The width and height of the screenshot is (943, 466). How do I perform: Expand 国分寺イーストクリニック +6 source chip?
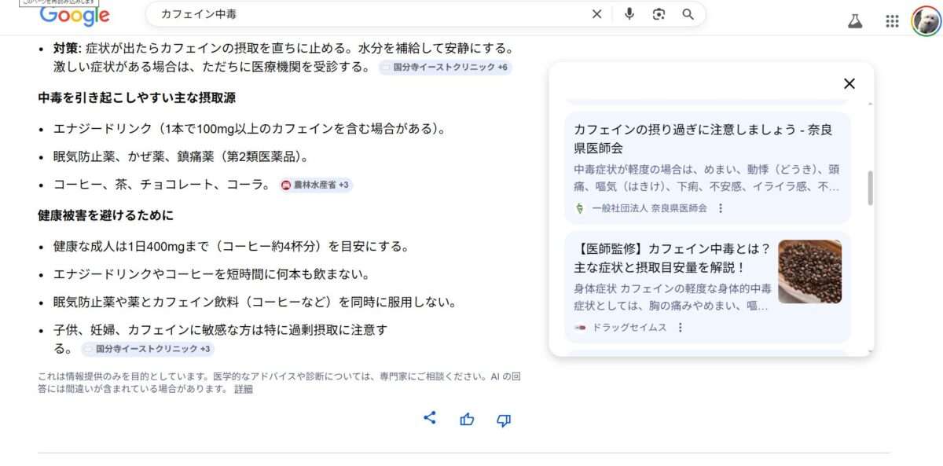tap(446, 68)
